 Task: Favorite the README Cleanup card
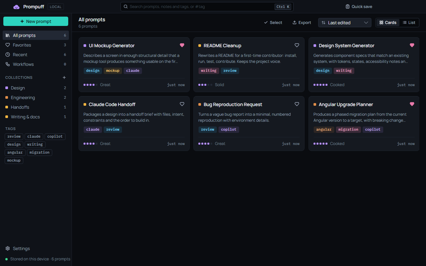point(297,45)
